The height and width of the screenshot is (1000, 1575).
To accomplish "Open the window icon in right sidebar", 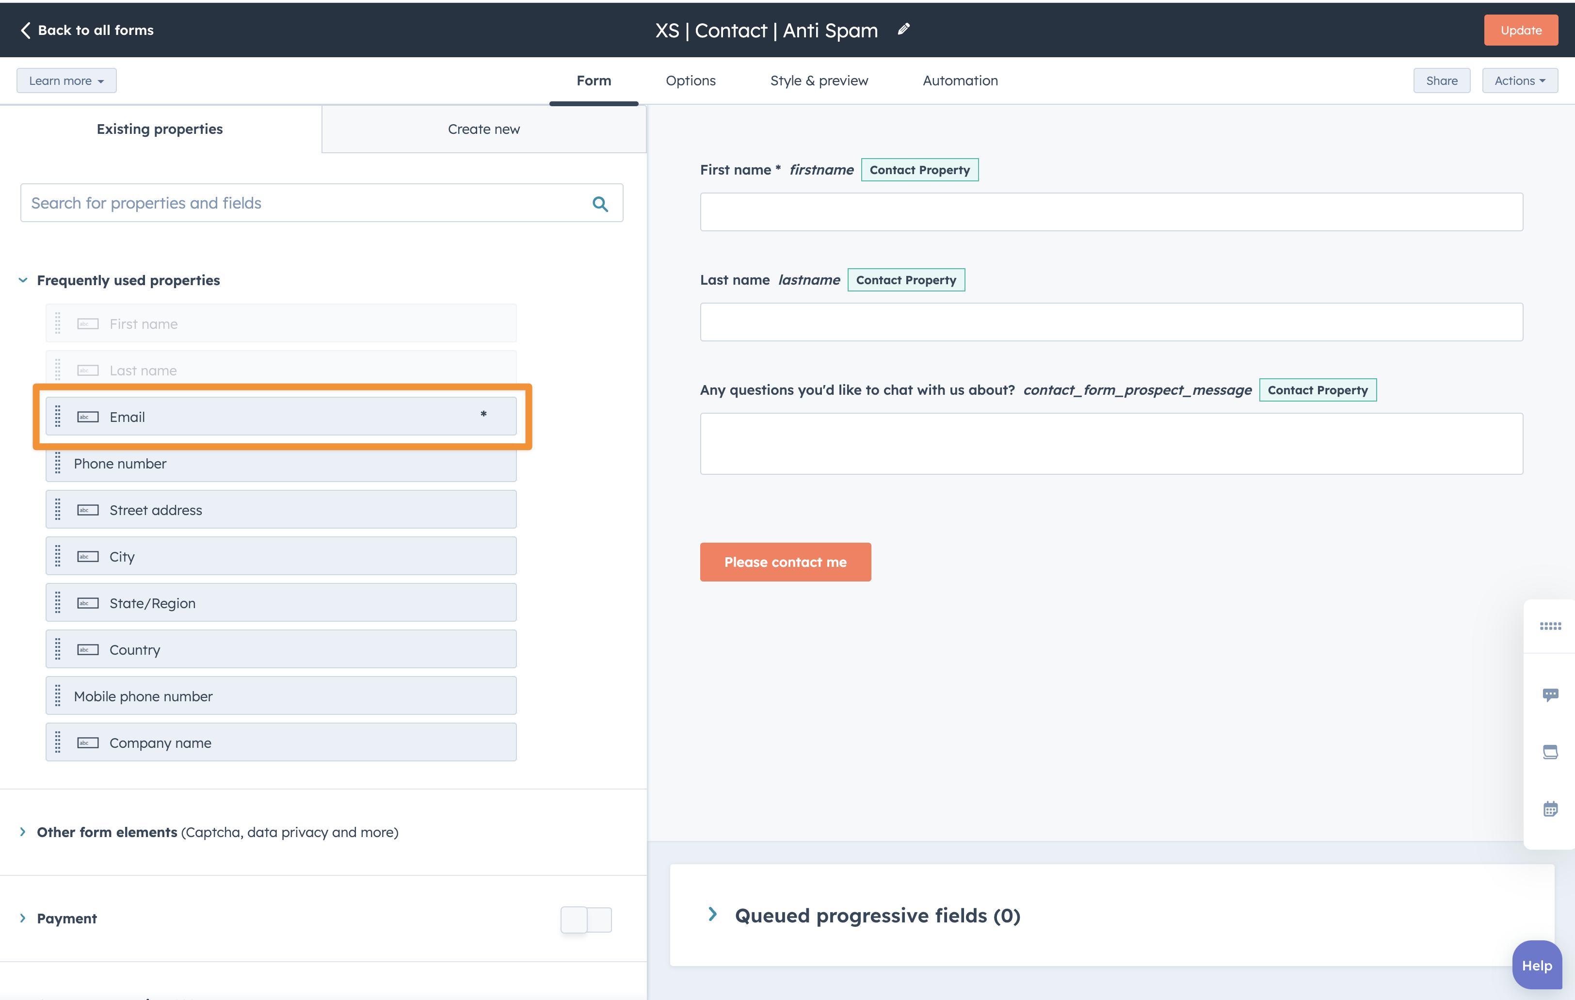I will (x=1550, y=752).
